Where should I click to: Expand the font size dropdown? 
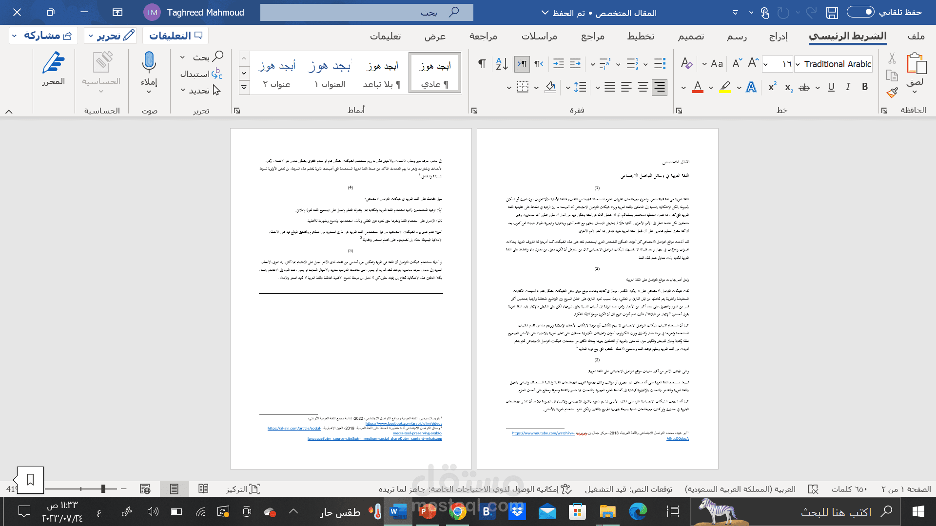[x=766, y=64]
